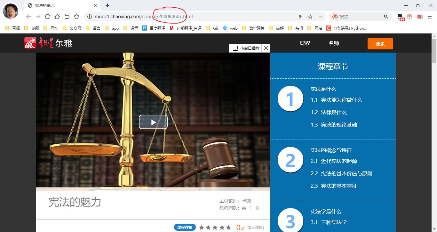Click the lightning speed mode icon
This screenshot has width=437, height=232.
300,17
